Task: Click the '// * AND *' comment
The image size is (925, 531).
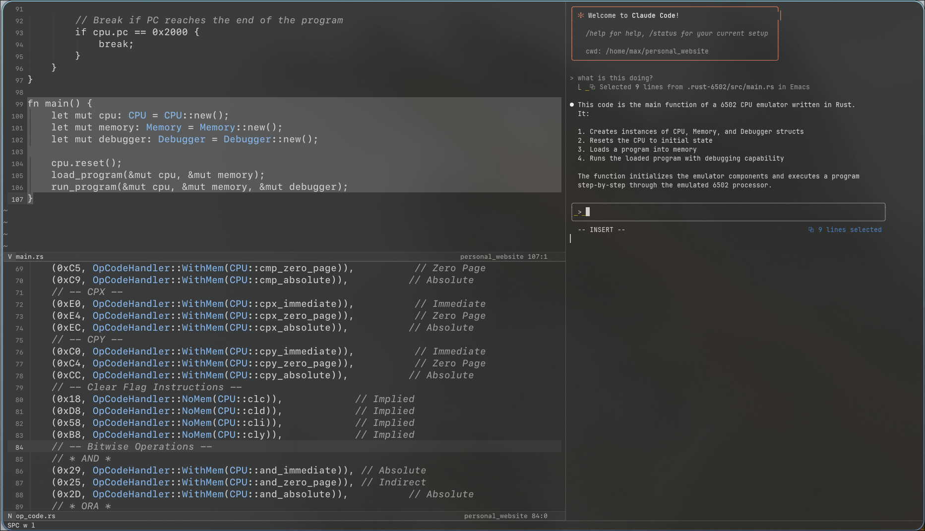Action: (81, 458)
